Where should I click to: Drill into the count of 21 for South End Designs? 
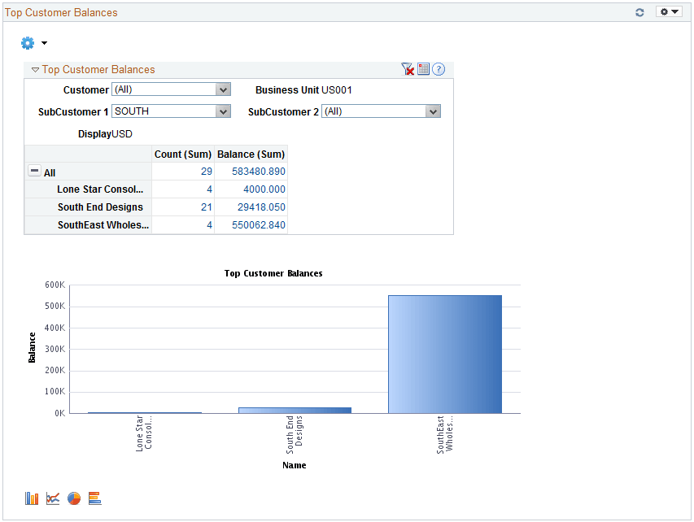pyautogui.click(x=207, y=207)
